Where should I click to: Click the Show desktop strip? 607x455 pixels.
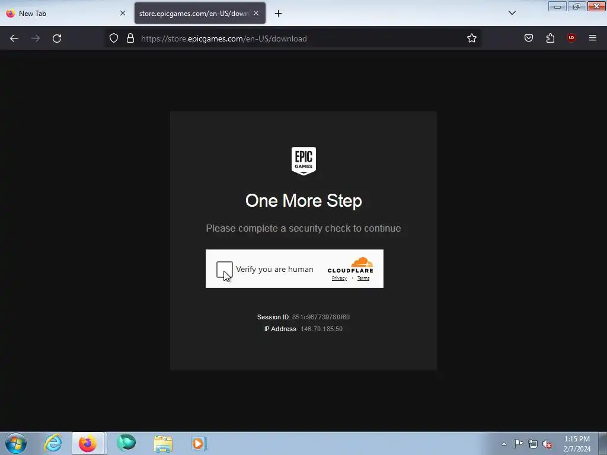pos(603,443)
